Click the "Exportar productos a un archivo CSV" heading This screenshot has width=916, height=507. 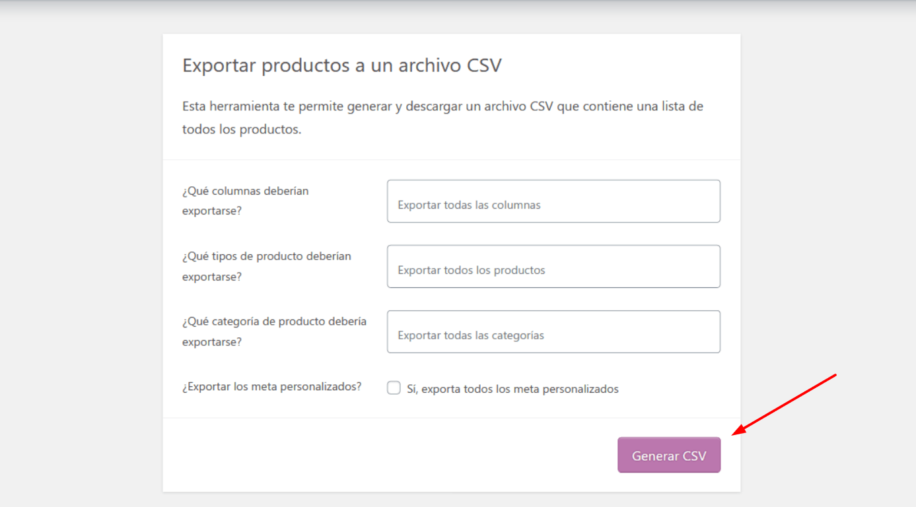click(x=342, y=65)
